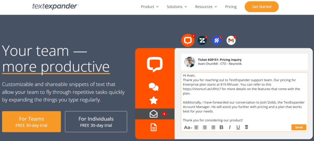Open the conversations icon in the sidebar
314x141 pixels.
(154, 87)
